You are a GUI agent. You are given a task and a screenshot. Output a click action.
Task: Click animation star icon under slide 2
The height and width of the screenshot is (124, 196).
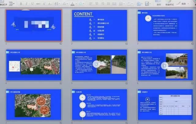point(126,43)
